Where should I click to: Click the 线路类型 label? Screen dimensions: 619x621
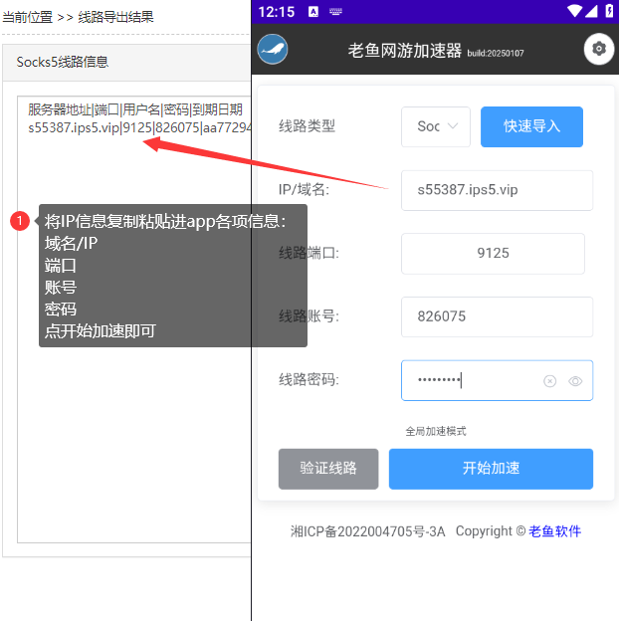coord(307,126)
